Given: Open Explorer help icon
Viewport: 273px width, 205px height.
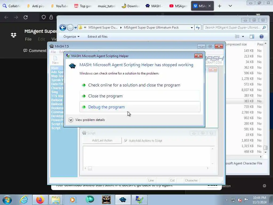Looking at the screenshot, I should tap(261, 36).
